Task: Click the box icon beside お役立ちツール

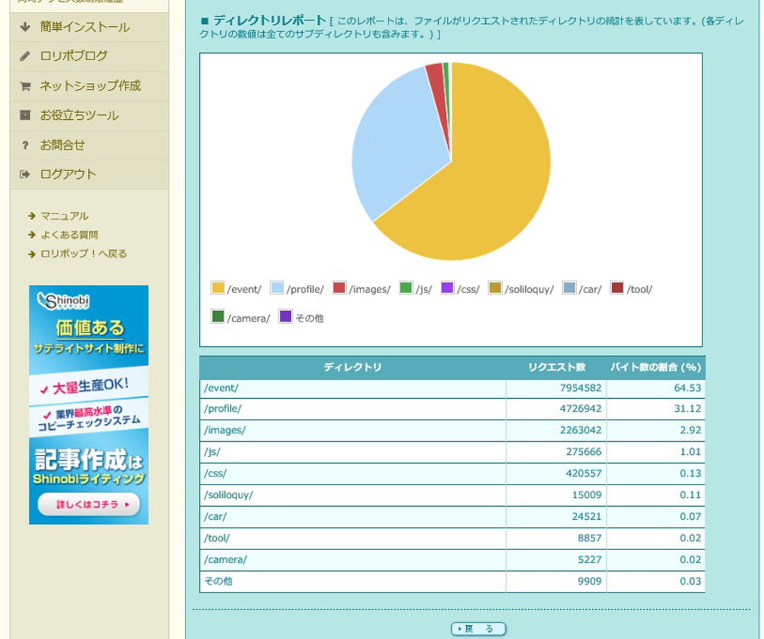Action: tap(25, 115)
